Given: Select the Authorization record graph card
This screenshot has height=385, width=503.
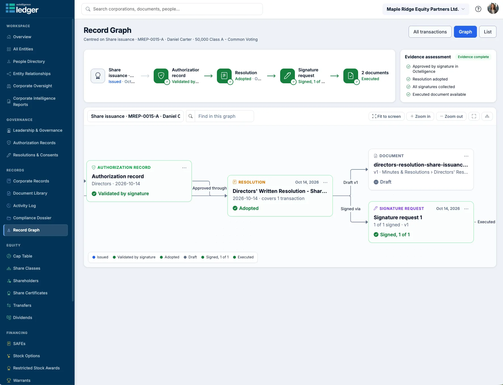Looking at the screenshot, I should click(139, 181).
